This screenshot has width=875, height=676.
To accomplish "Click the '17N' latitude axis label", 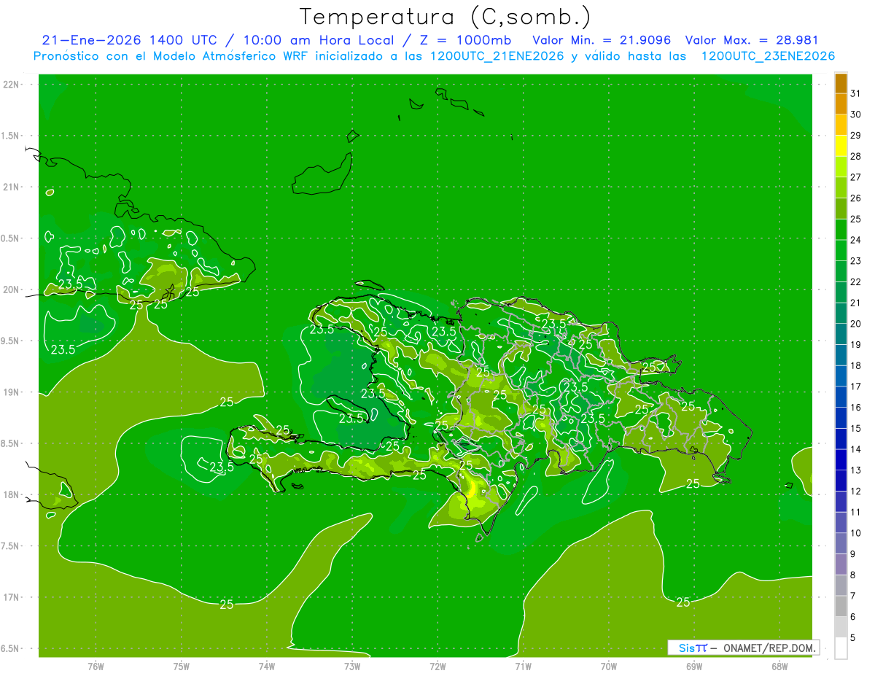I will pyautogui.click(x=11, y=597).
